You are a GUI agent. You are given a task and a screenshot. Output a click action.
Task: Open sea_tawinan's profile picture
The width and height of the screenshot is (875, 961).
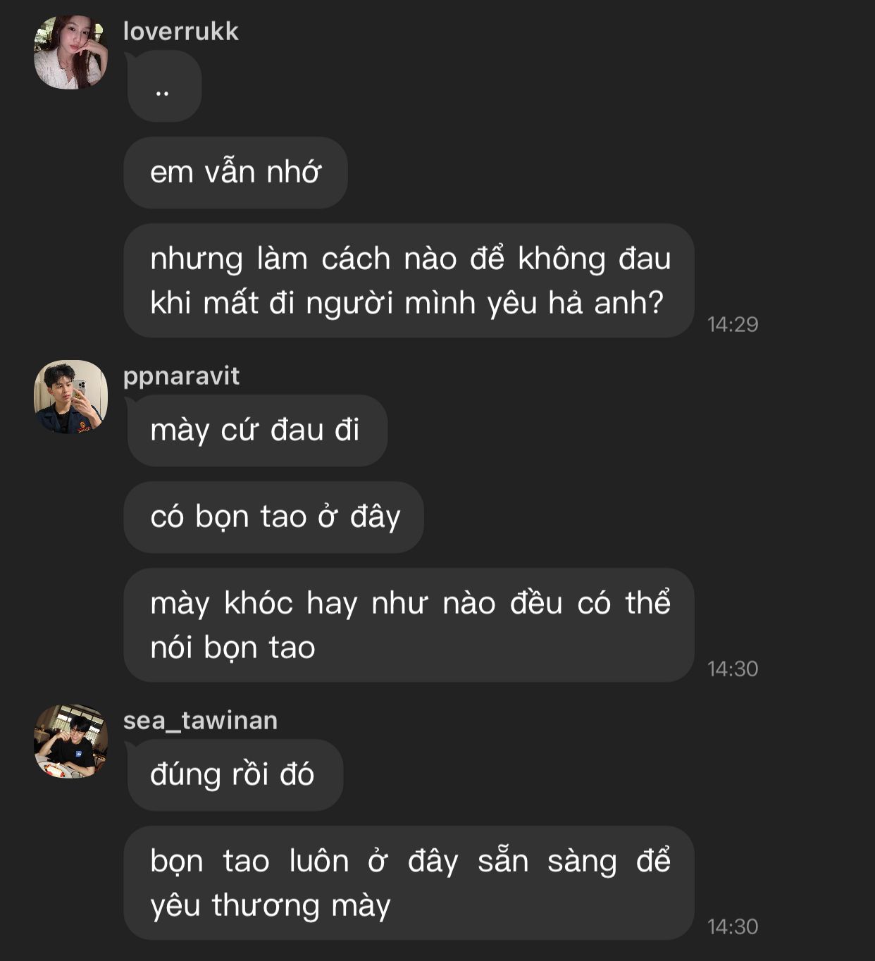[70, 741]
